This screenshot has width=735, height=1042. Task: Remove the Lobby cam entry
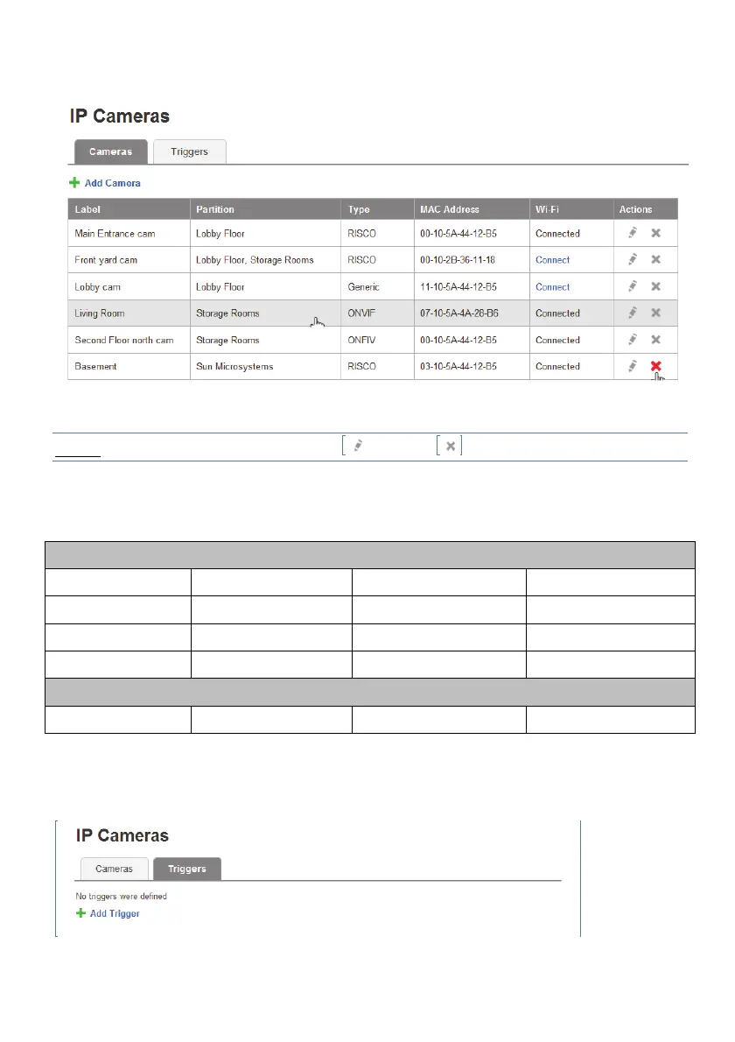point(656,286)
